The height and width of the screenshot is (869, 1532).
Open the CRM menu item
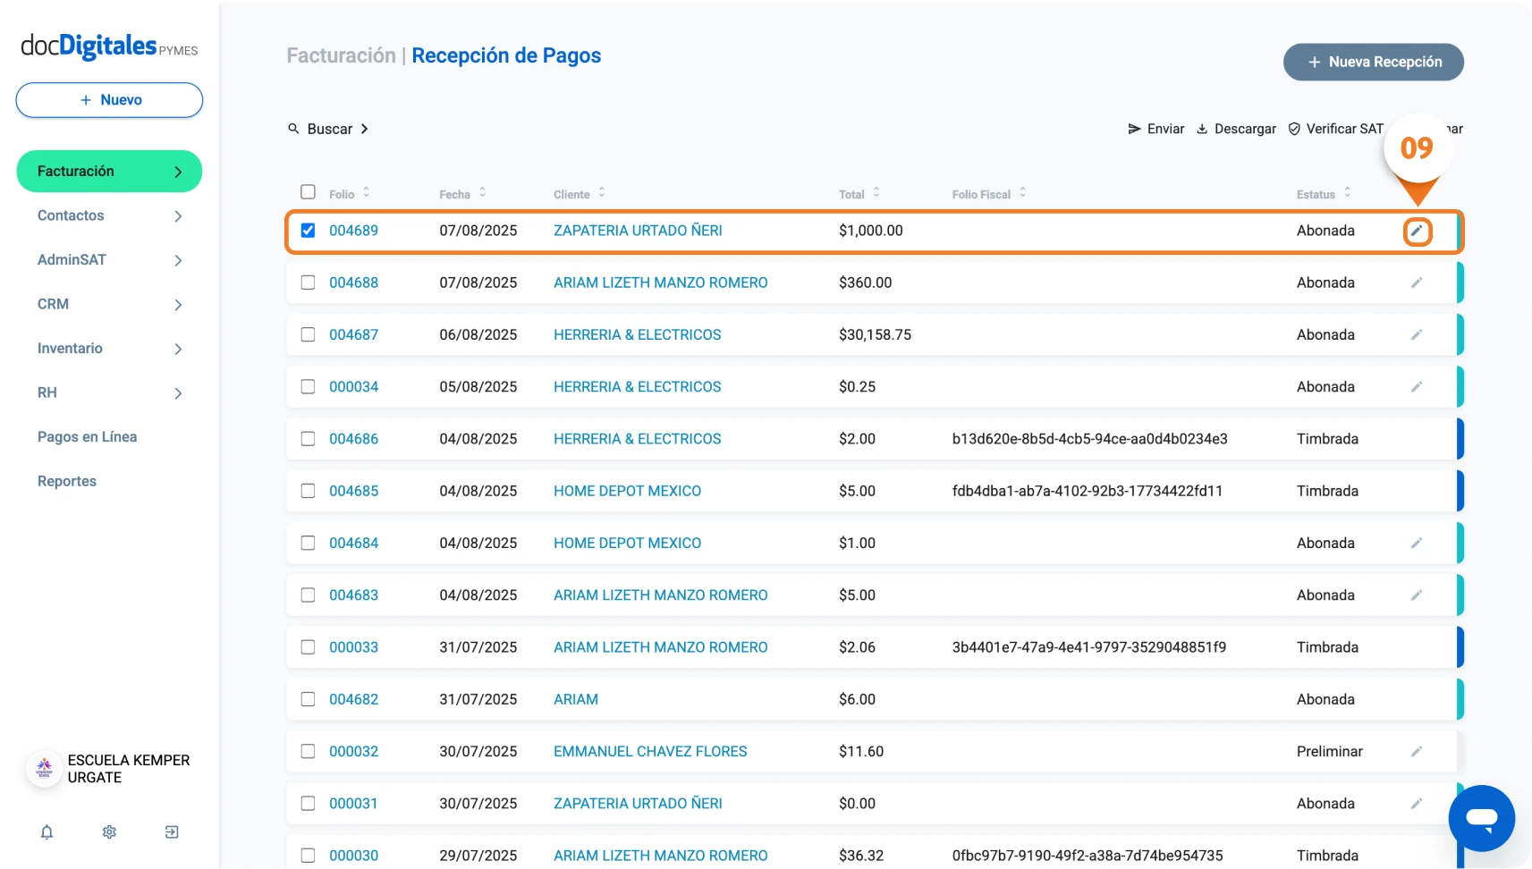coord(53,304)
